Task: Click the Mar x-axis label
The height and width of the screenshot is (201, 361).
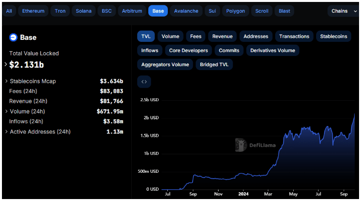Action: 268,194
